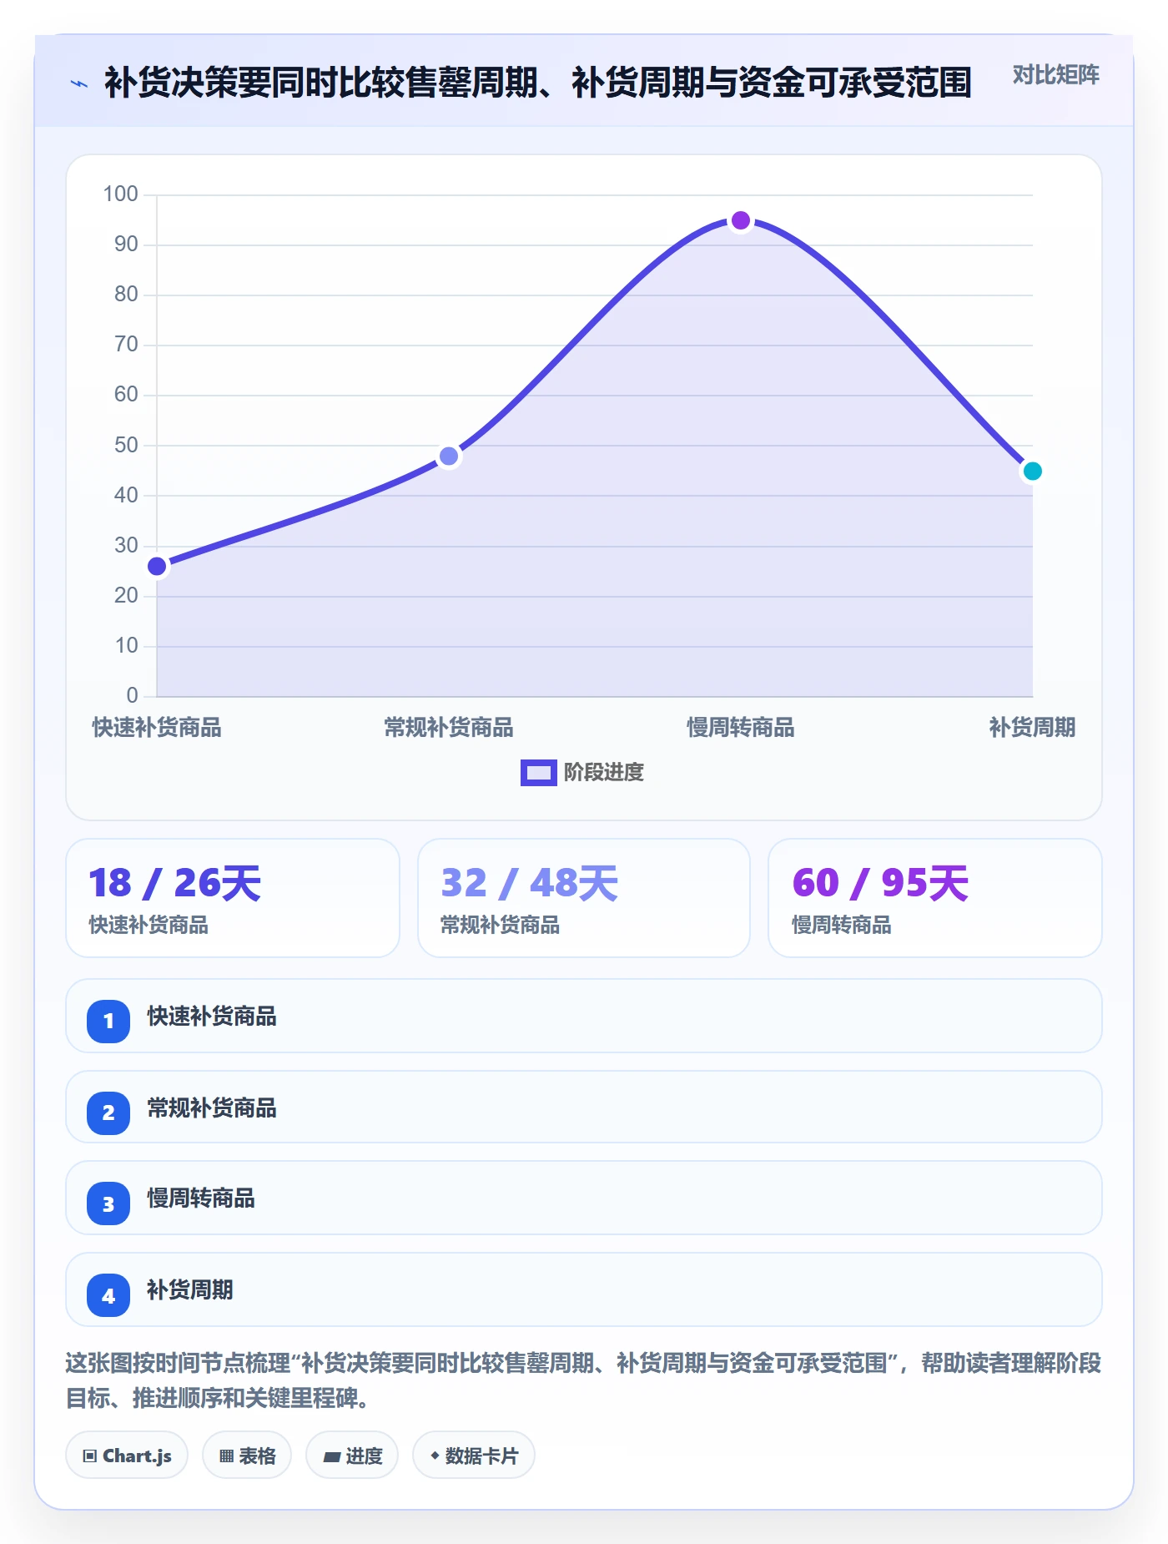This screenshot has width=1168, height=1544.
Task: Click the x-axis label 快速补货商品
Action: tap(157, 728)
